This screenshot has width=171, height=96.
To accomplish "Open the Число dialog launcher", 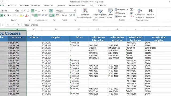I will pyautogui.click(x=75, y=20).
